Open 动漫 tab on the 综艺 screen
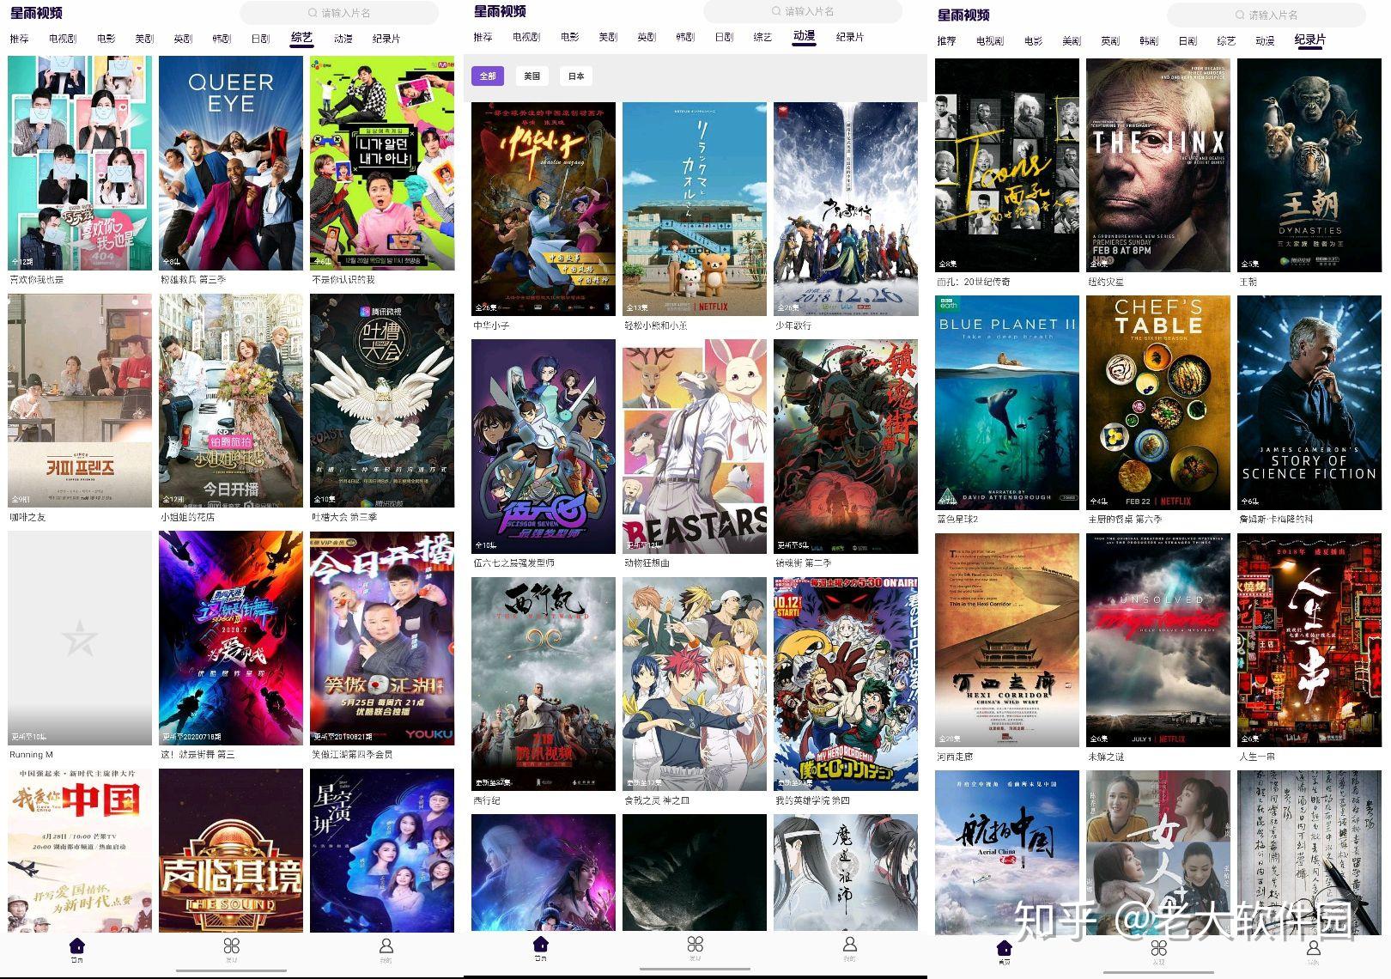Image resolution: width=1391 pixels, height=979 pixels. 343,39
